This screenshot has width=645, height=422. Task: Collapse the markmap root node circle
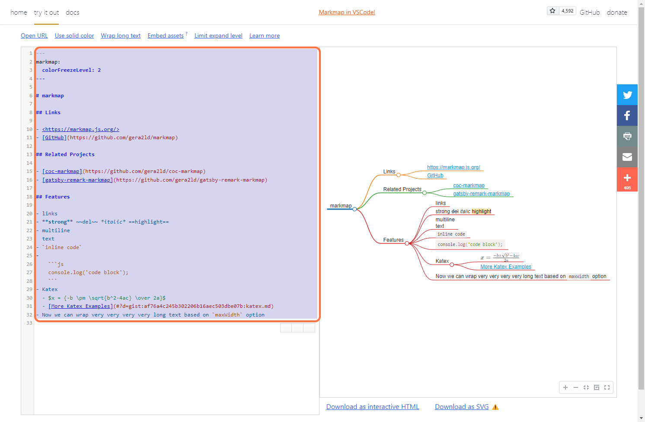(354, 209)
